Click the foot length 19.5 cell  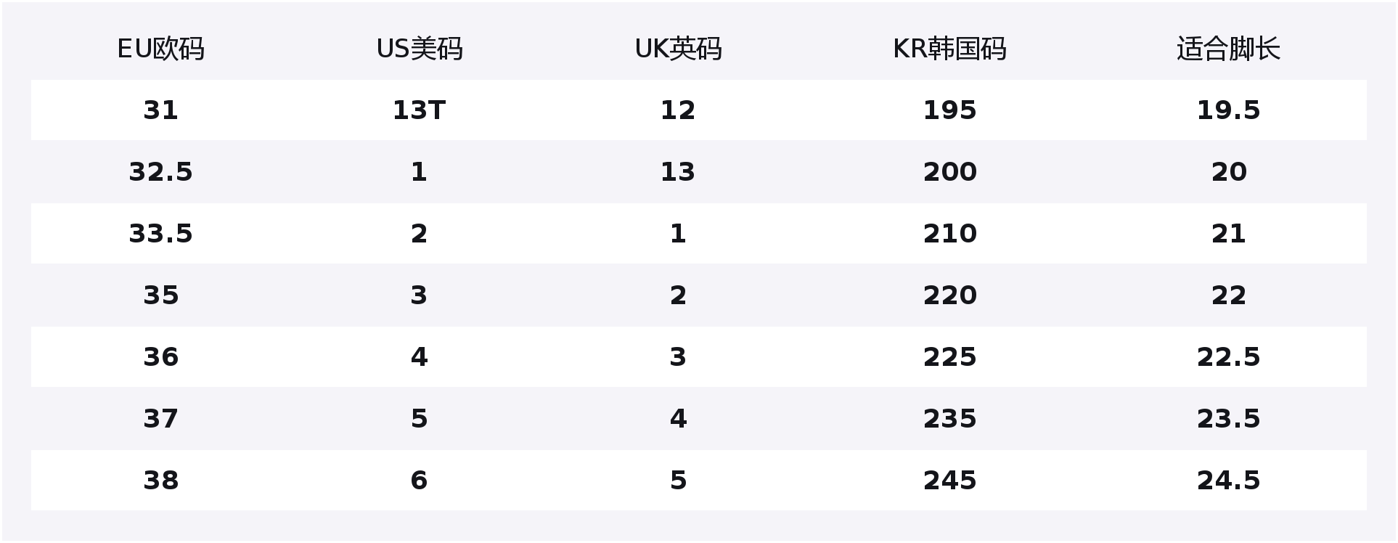point(1228,110)
